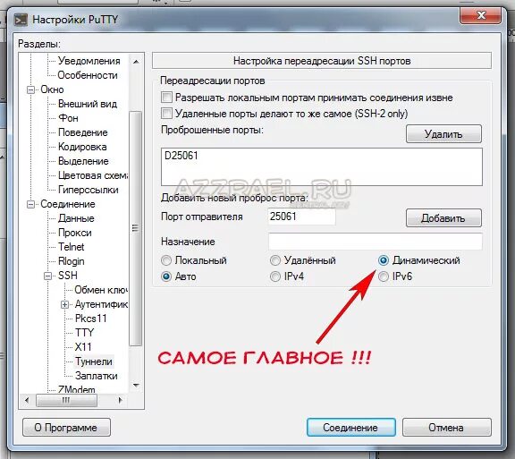Select the Удалённый radio button

point(274,260)
